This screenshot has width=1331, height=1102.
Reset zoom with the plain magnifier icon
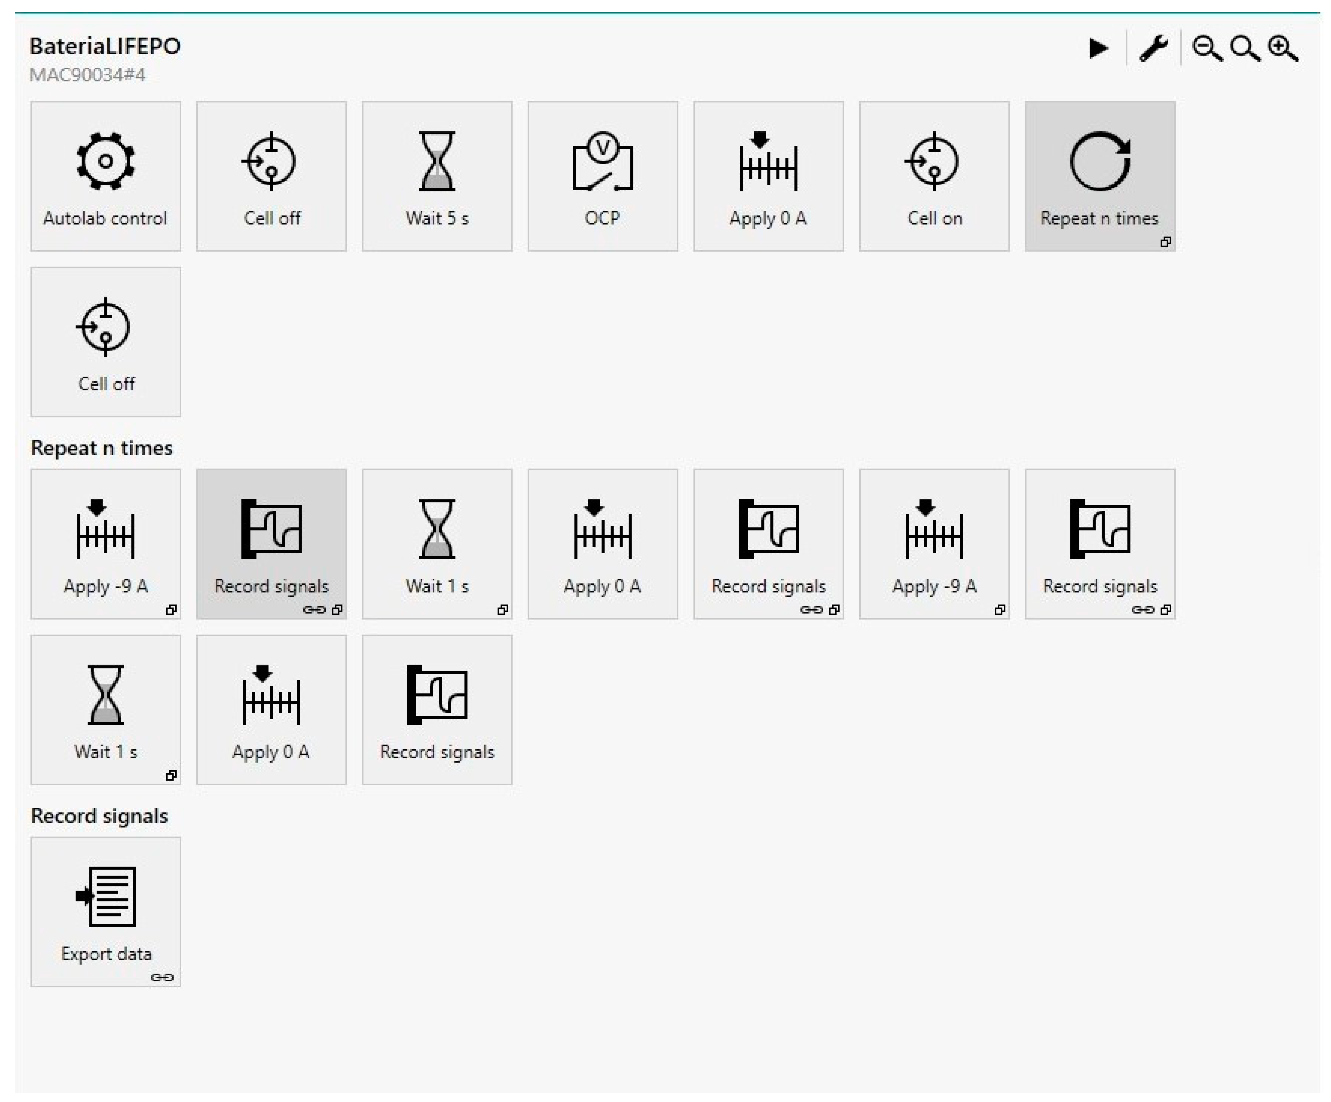tap(1245, 48)
